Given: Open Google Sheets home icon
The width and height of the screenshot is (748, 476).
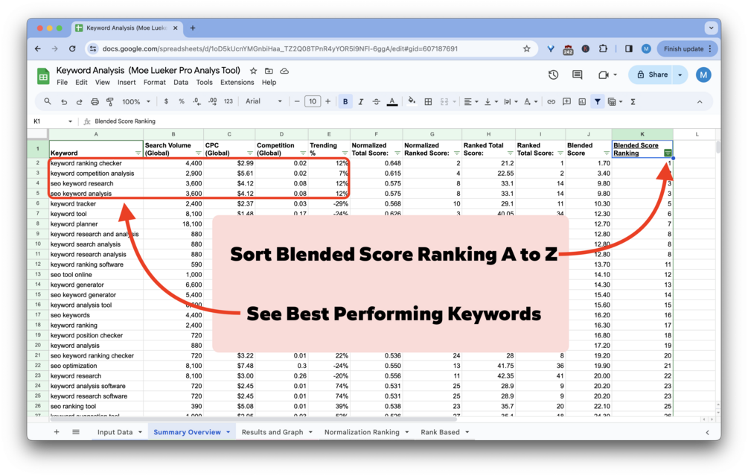Looking at the screenshot, I should click(x=43, y=76).
